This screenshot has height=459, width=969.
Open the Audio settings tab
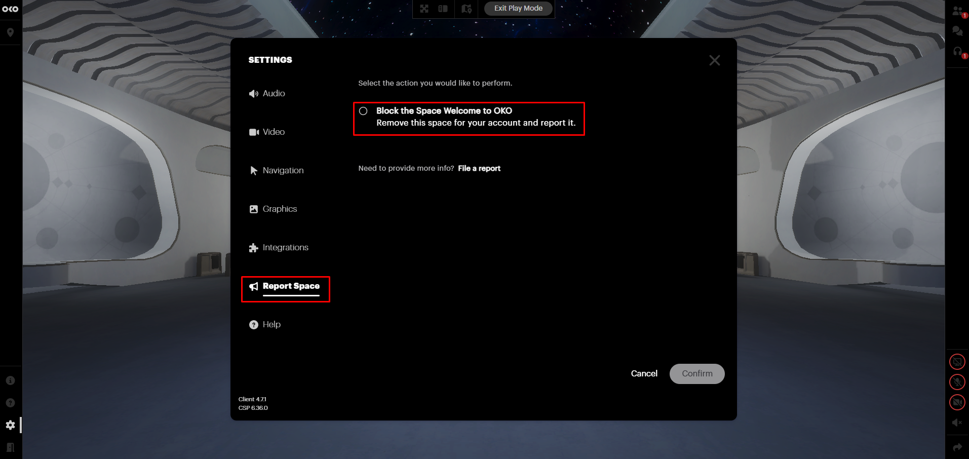[x=267, y=93]
